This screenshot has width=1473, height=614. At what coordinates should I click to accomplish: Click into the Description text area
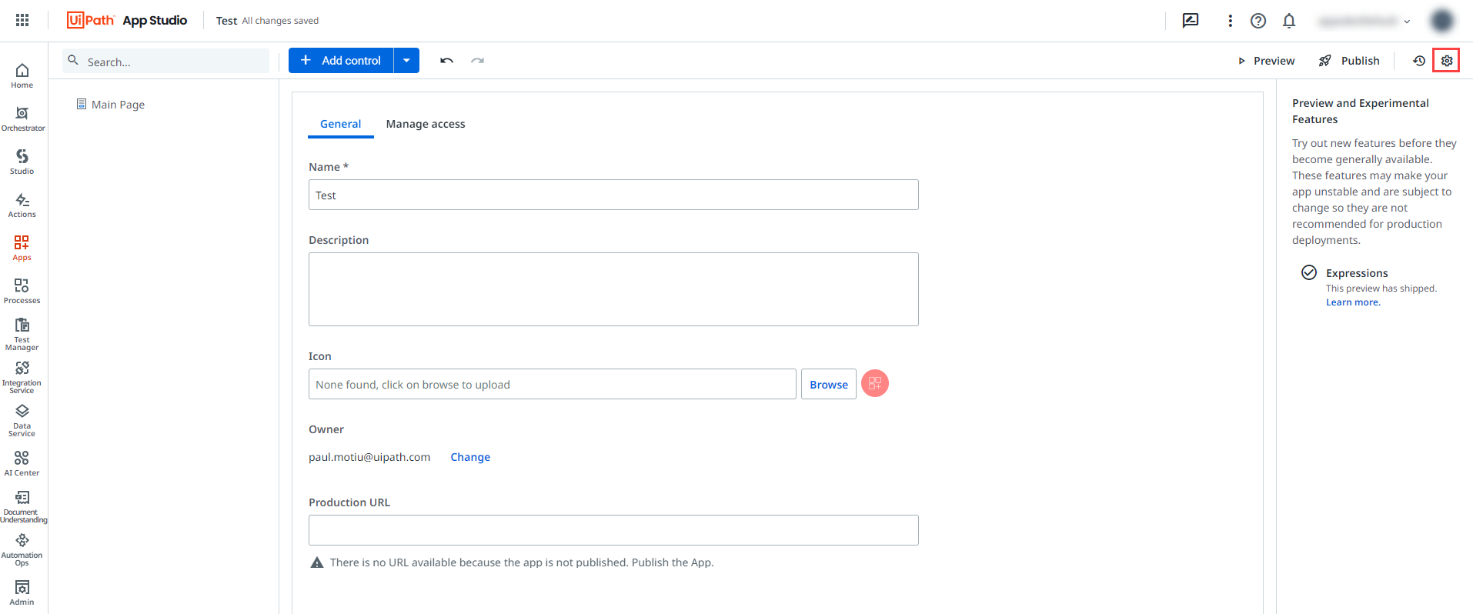(613, 289)
